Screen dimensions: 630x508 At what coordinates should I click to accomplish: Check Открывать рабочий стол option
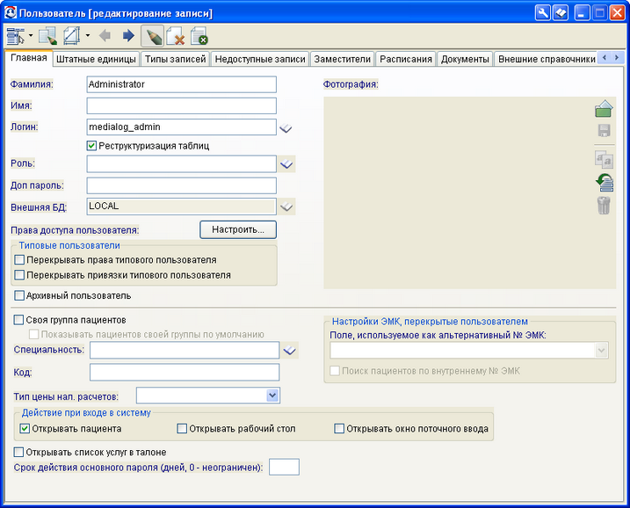[182, 429]
